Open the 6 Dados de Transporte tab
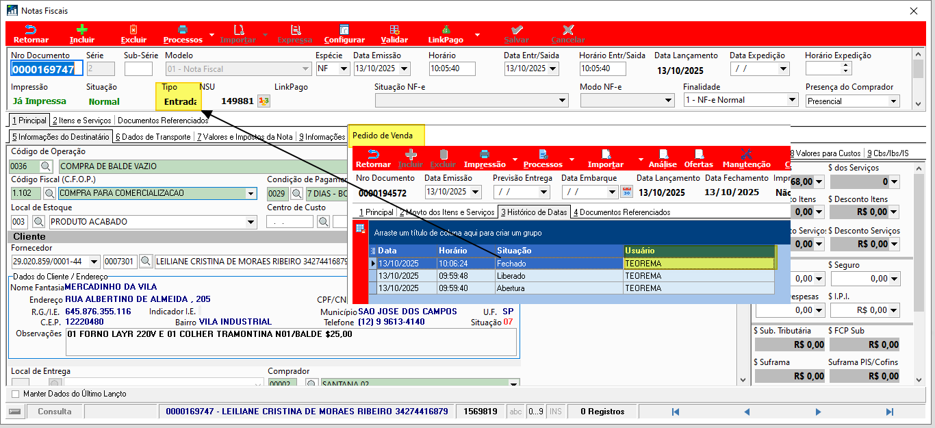935x428 pixels. coord(153,137)
